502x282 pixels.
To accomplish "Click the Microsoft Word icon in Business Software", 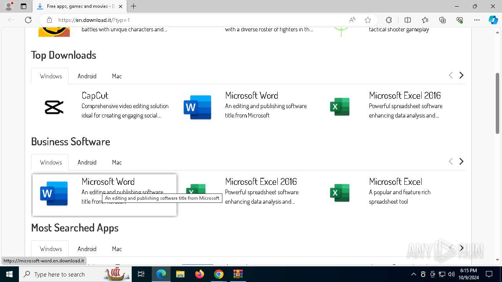I will coord(54,193).
